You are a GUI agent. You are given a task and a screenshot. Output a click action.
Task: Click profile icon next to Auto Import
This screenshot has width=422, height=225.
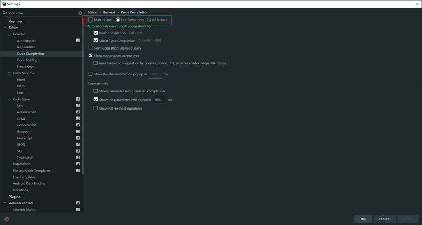click(78, 41)
